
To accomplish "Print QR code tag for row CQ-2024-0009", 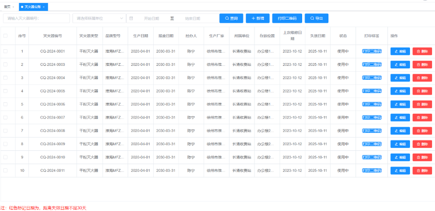I will tap(372, 144).
